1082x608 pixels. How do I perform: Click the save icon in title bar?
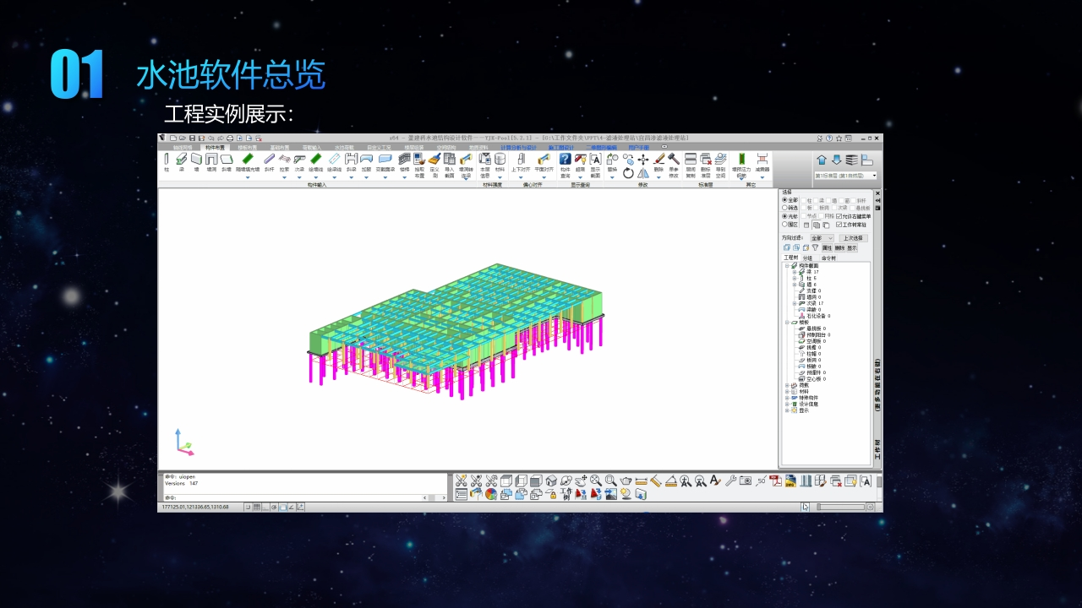point(192,138)
